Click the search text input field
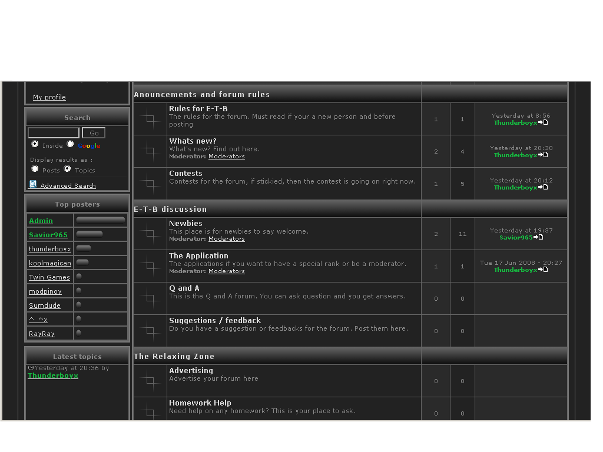Viewport: 603px width, 452px height. tap(54, 132)
